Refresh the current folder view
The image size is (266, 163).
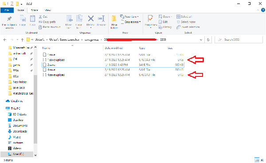click(x=208, y=40)
